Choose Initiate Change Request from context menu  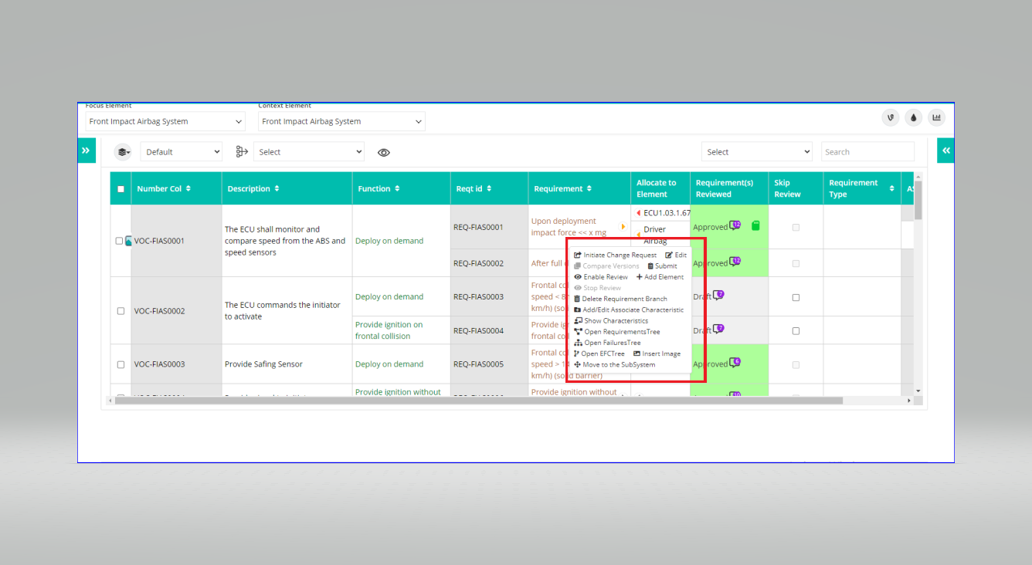(x=615, y=255)
